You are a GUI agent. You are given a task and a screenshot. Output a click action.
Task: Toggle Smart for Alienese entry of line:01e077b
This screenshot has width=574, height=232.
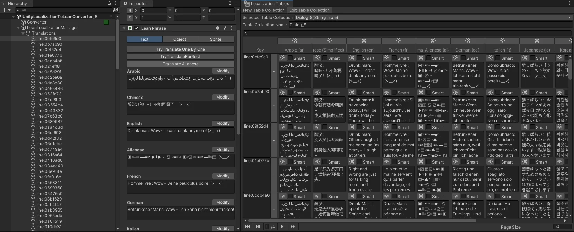click(x=429, y=162)
